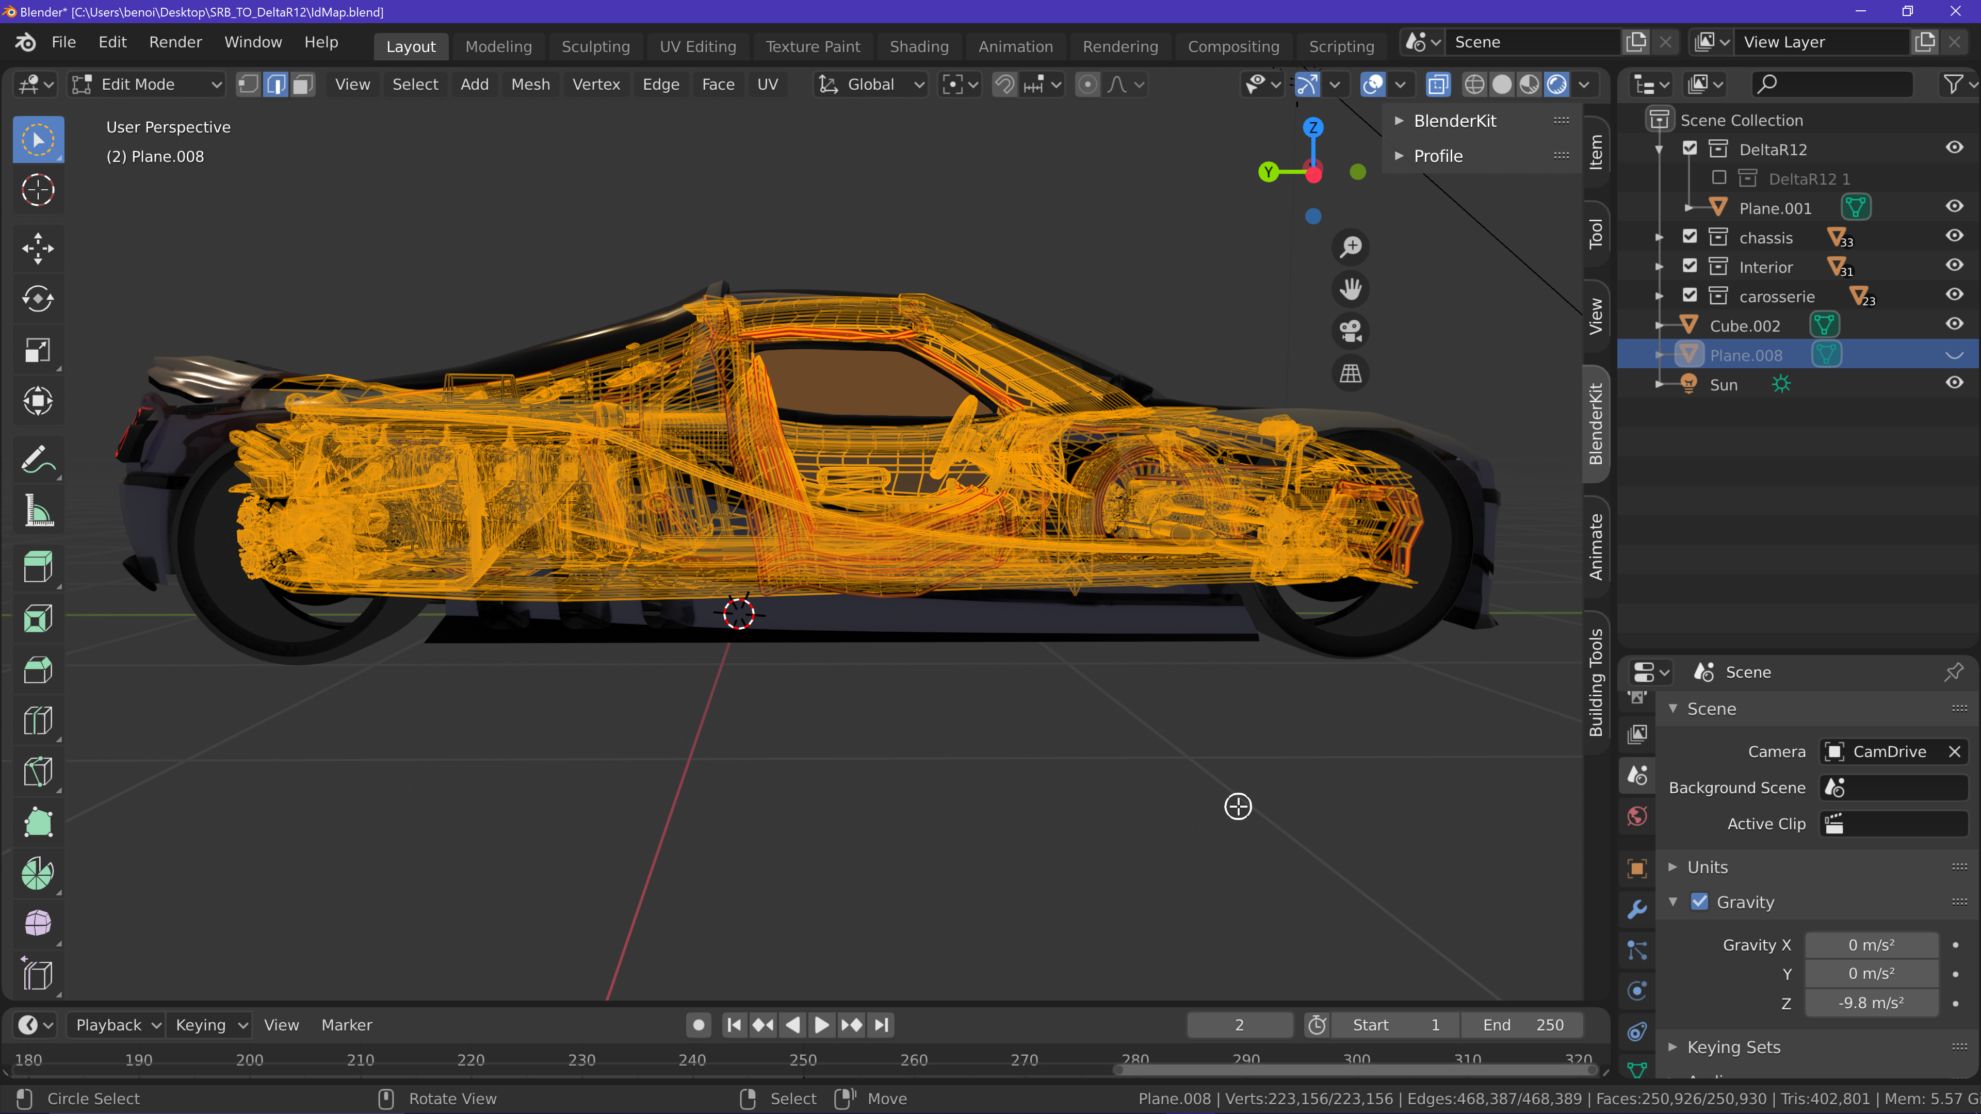Image resolution: width=1981 pixels, height=1114 pixels.
Task: Switch to face select mode
Action: coord(303,85)
